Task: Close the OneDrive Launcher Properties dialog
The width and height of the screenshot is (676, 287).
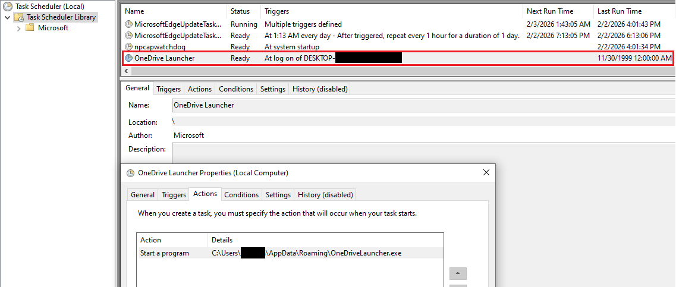Action: pos(486,173)
